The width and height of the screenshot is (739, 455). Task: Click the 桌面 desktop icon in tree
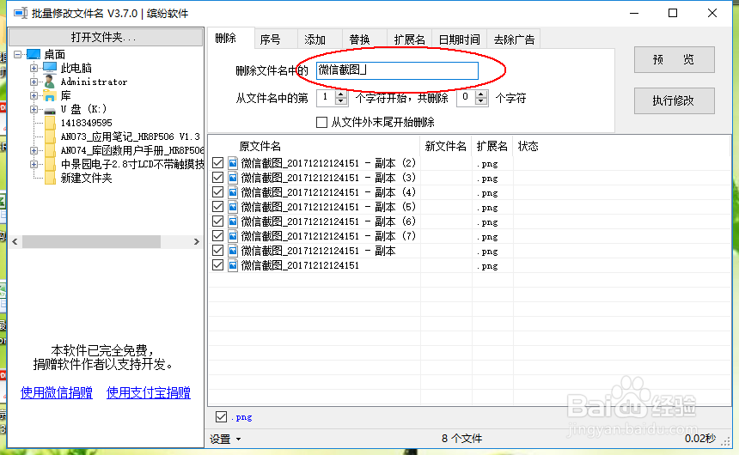point(33,54)
